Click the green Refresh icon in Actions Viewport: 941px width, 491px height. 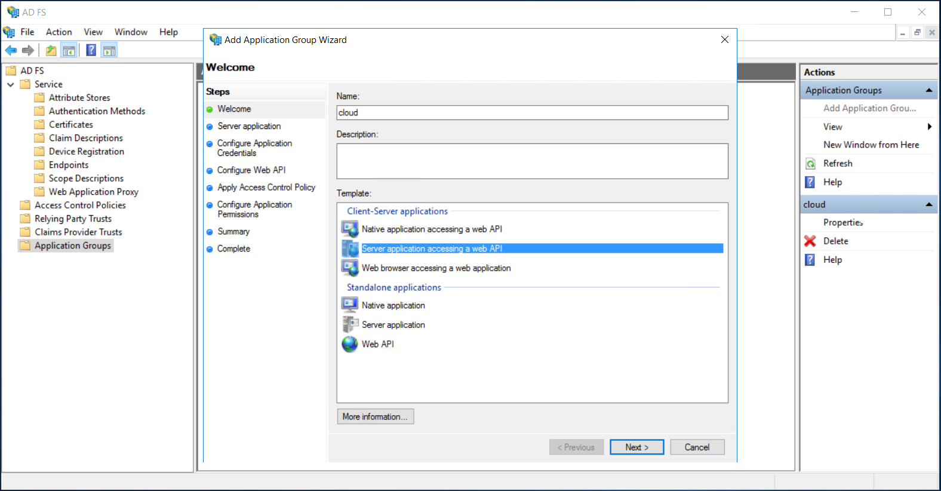[810, 164]
